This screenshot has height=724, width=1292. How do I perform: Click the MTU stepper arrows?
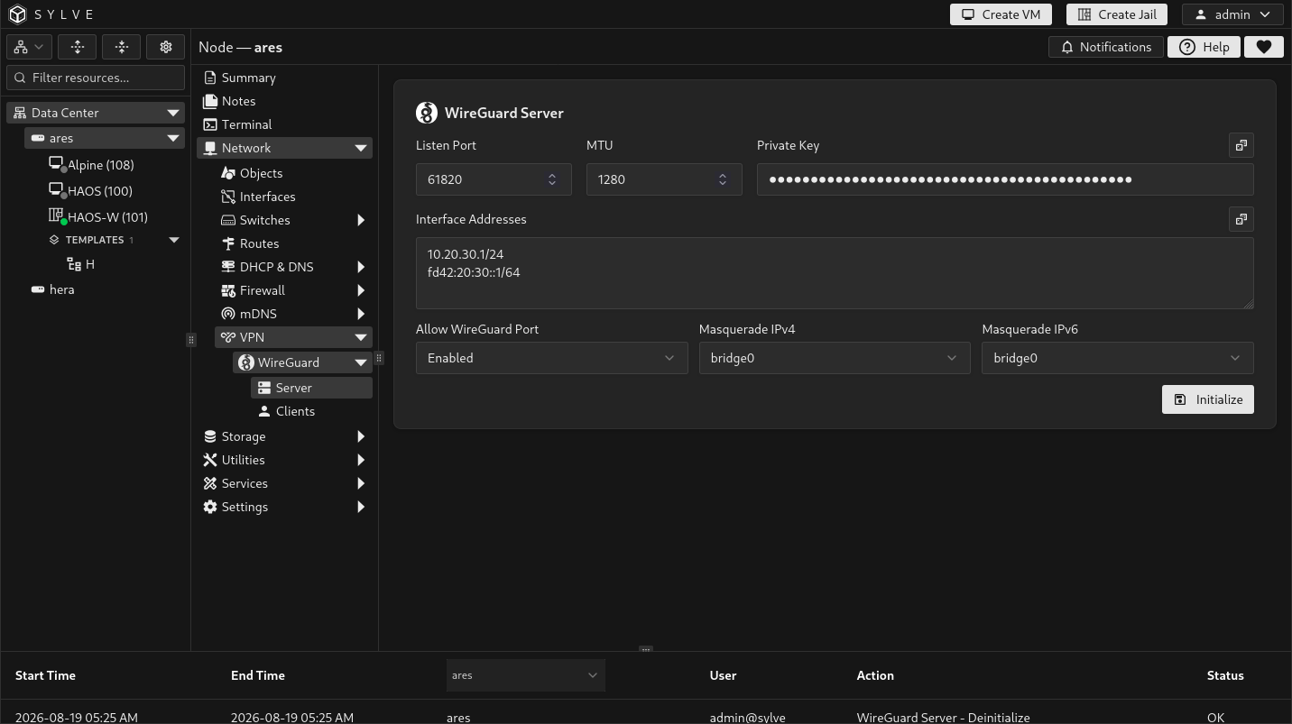[x=723, y=179]
